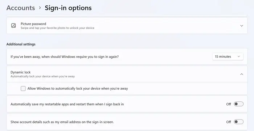
Task: Click the Allow Windows to automatically lock label
Action: pyautogui.click(x=78, y=89)
